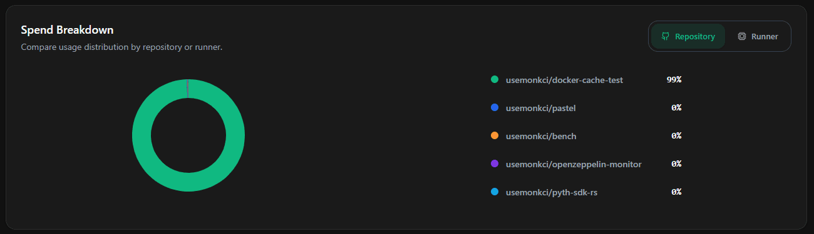Select usemonkci/openzeppelin-monitor legend entry
Screen dimensions: 814x234
pos(574,164)
